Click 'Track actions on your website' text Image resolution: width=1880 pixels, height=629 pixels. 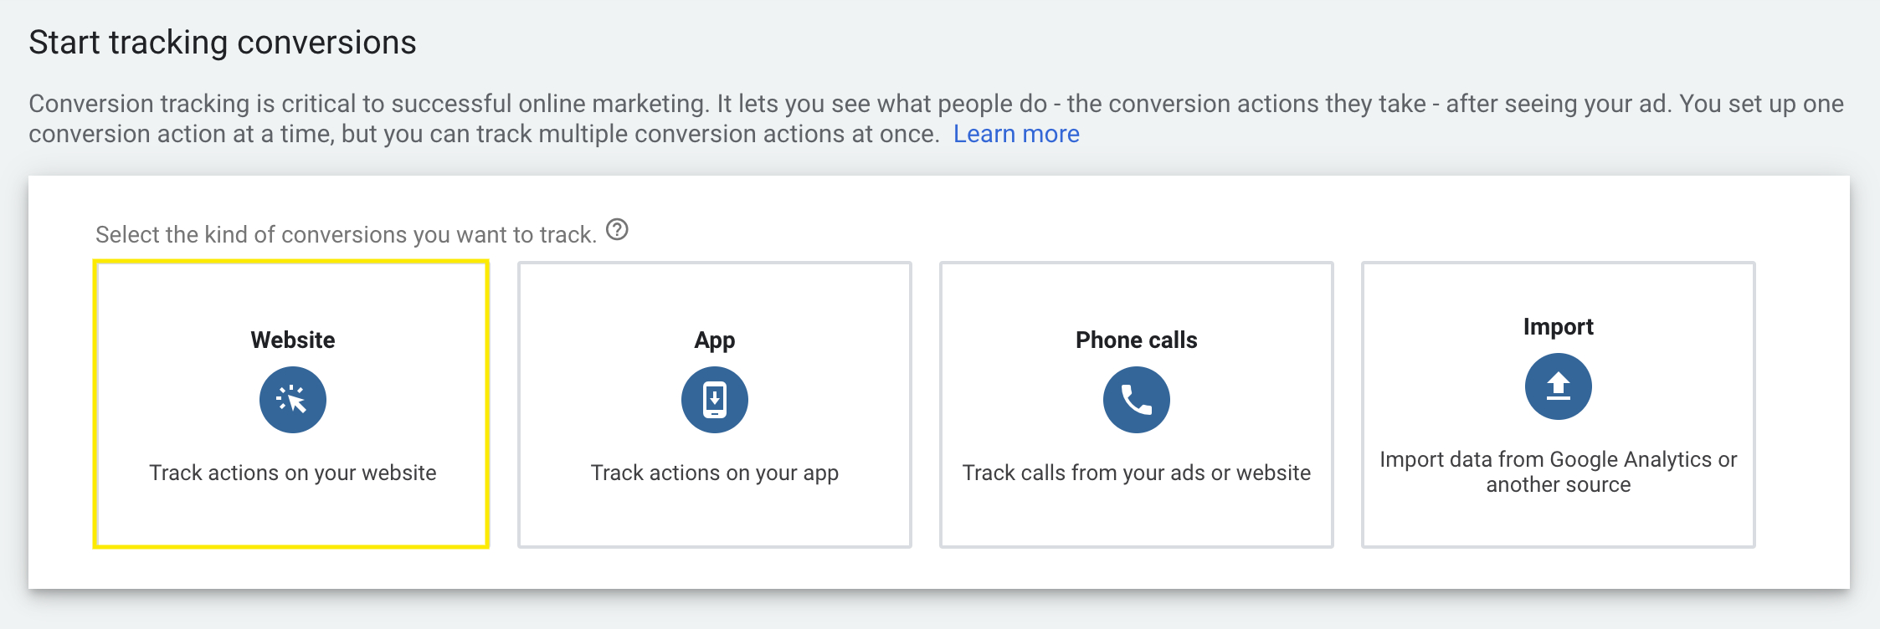293,473
